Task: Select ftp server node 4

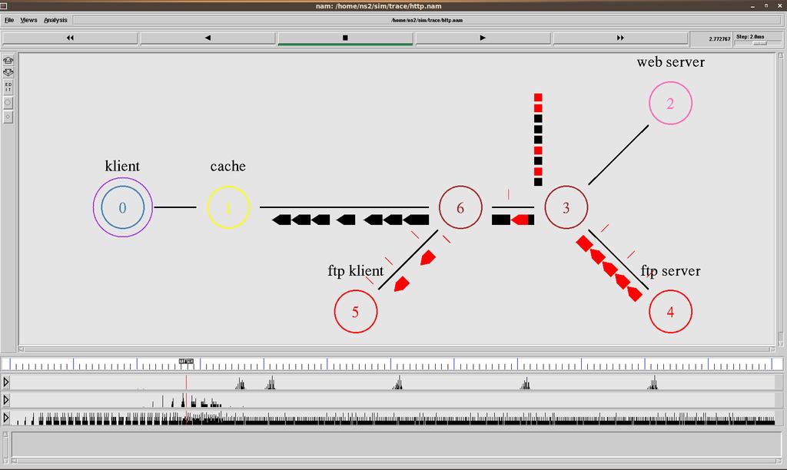Action: 670,312
